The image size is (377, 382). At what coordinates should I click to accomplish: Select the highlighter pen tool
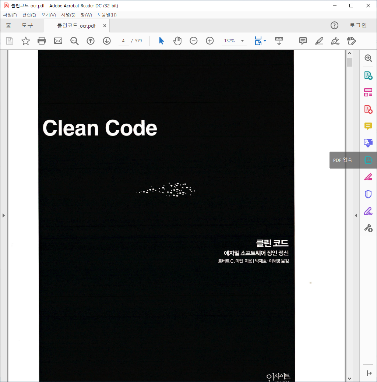[319, 41]
